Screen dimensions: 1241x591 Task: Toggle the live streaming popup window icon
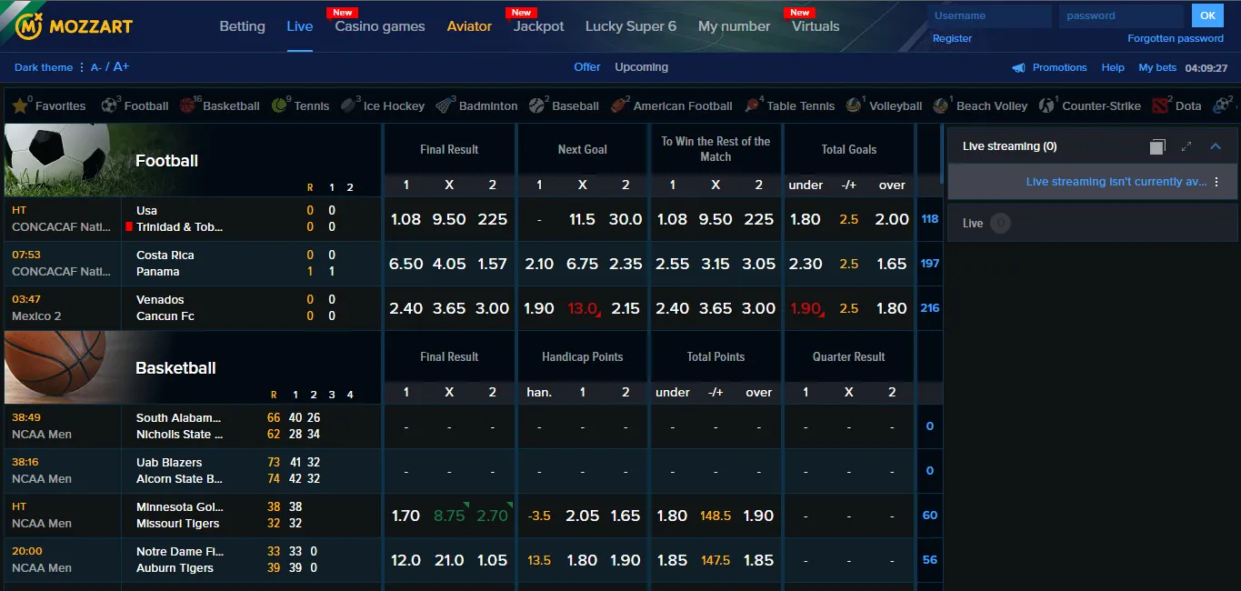[1156, 145]
